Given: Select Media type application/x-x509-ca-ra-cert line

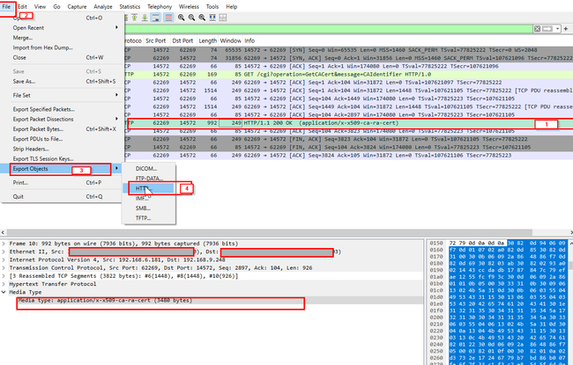Looking at the screenshot, I should [106, 300].
